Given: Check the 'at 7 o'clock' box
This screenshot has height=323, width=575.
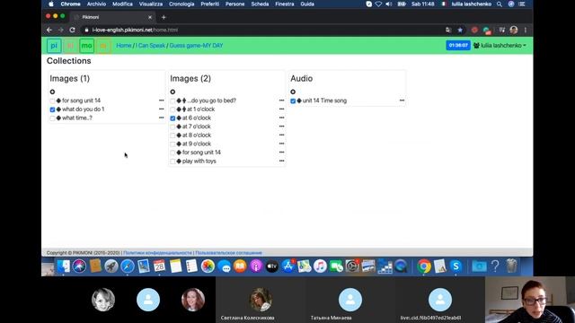Looking at the screenshot, I should (x=172, y=127).
